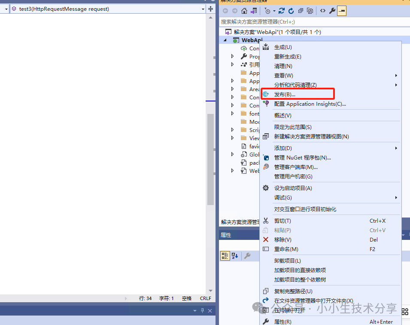
Task: Toggle the pending changes filter clock icon
Action: (x=267, y=11)
